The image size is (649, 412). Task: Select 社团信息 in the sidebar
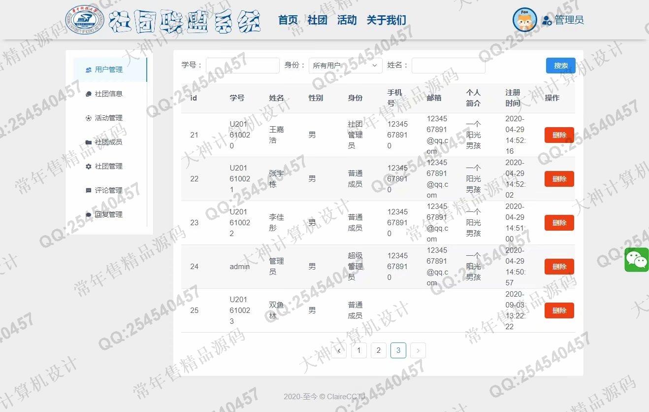point(110,94)
